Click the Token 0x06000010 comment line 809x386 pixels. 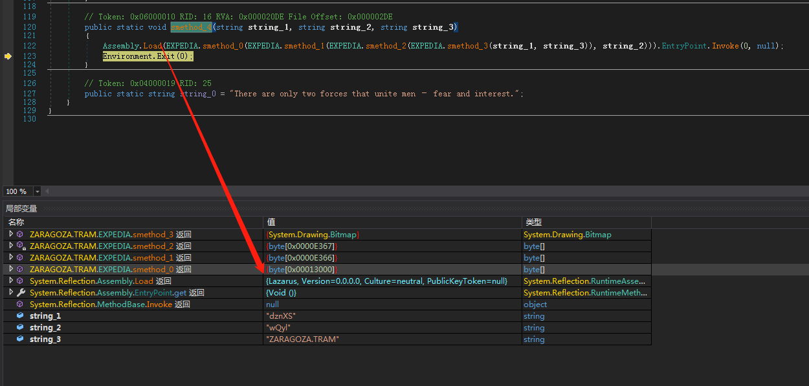click(238, 17)
